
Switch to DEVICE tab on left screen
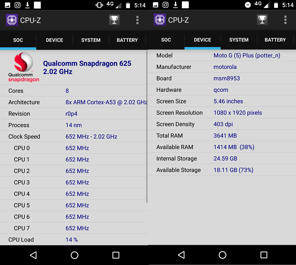tap(54, 40)
